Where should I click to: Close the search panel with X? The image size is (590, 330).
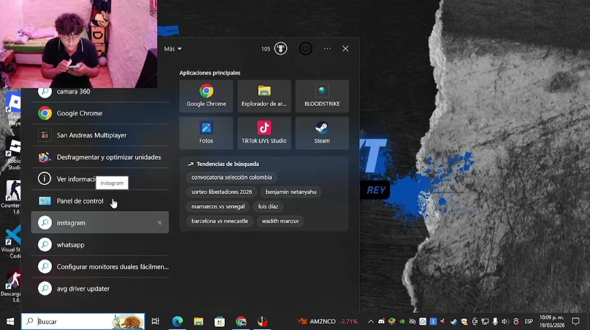(346, 49)
